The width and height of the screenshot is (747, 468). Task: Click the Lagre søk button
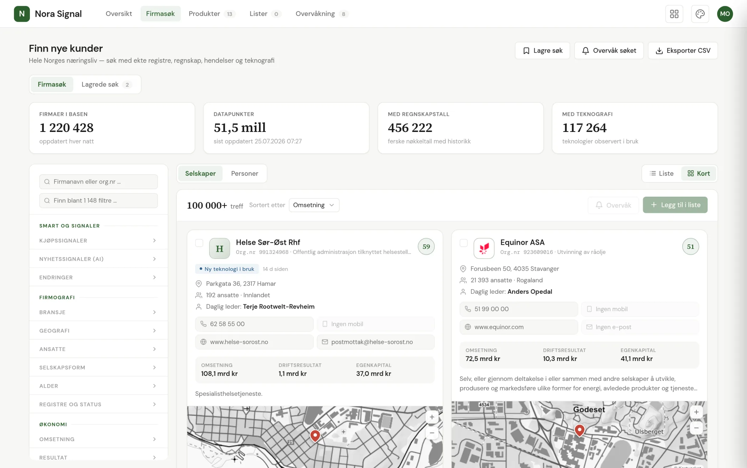[x=542, y=50]
